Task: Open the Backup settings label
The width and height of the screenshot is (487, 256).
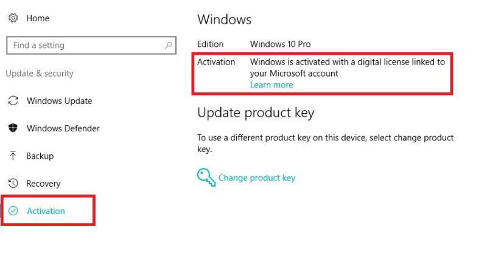Action: pos(40,156)
